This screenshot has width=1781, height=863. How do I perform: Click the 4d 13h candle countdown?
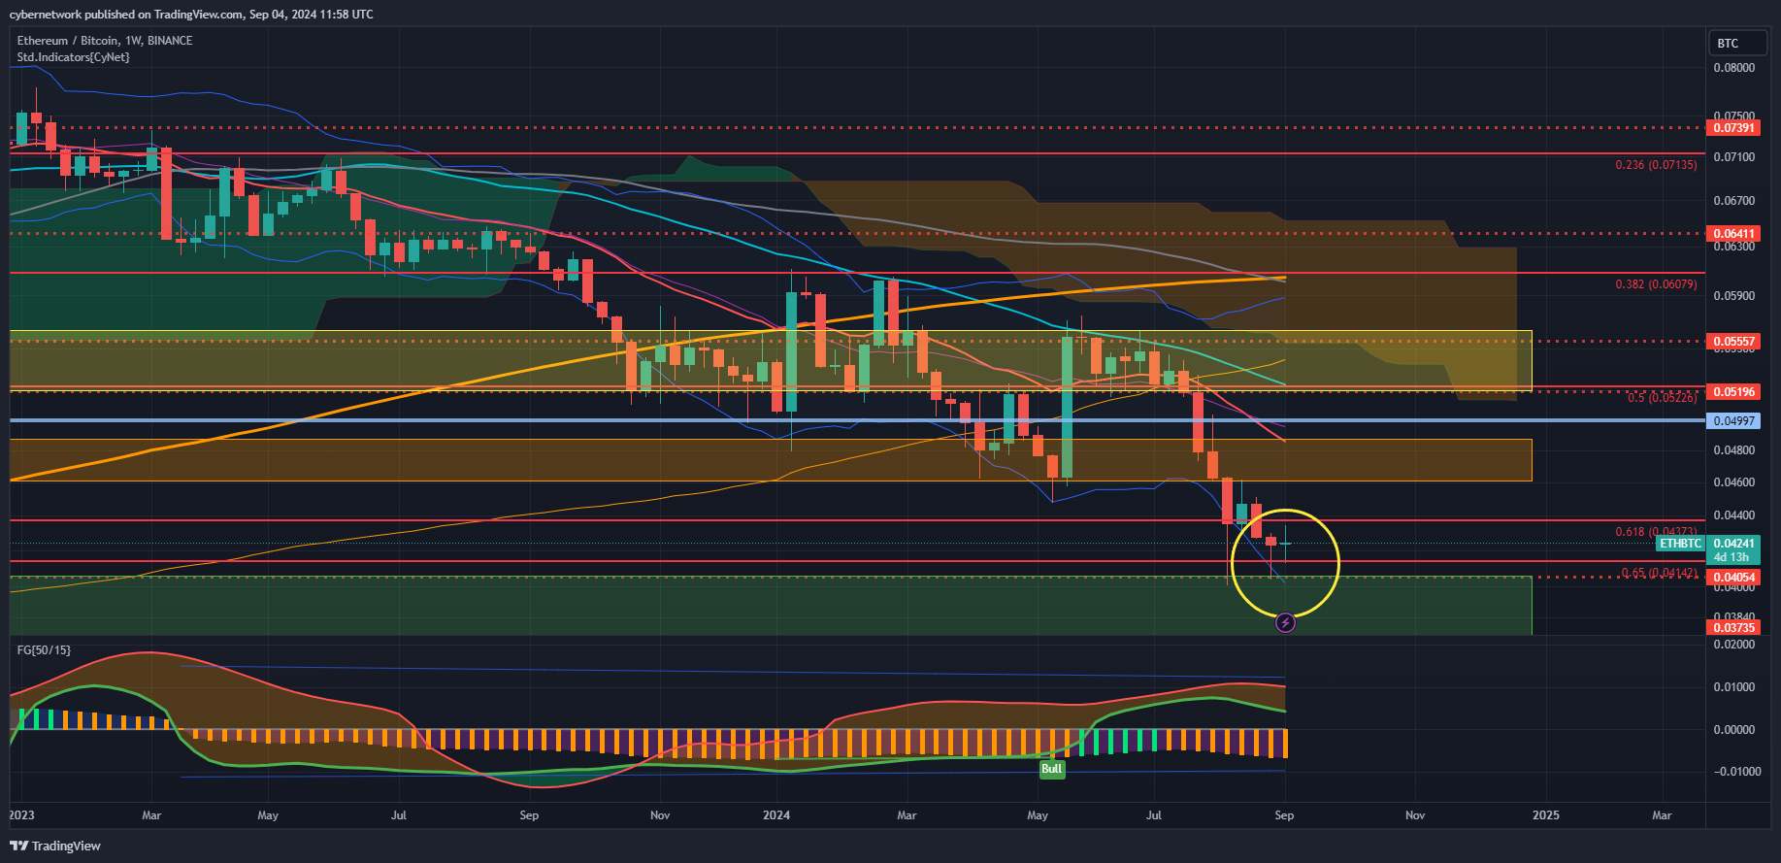[x=1732, y=557]
